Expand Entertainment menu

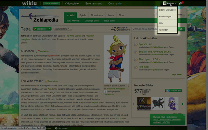(95, 4)
